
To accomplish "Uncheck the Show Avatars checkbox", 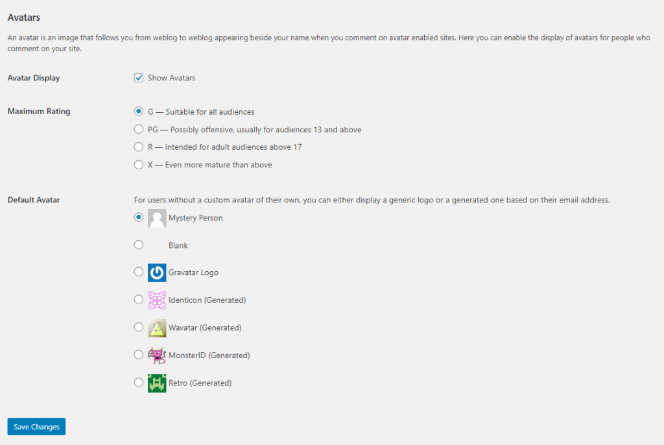I will coord(139,78).
